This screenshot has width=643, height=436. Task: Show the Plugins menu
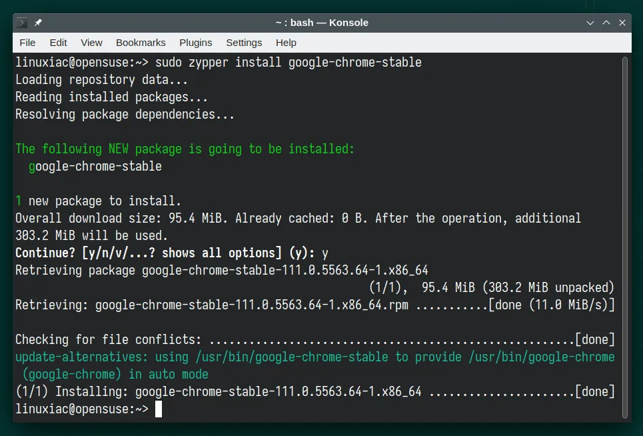[x=195, y=43]
